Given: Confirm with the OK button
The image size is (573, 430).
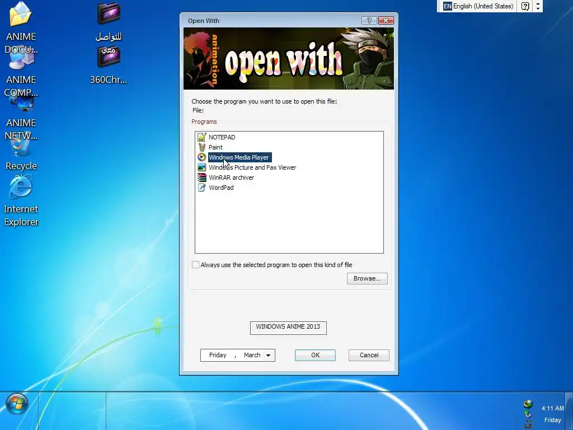Looking at the screenshot, I should tap(316, 355).
